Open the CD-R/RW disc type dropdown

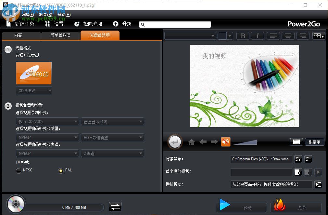click(x=34, y=90)
